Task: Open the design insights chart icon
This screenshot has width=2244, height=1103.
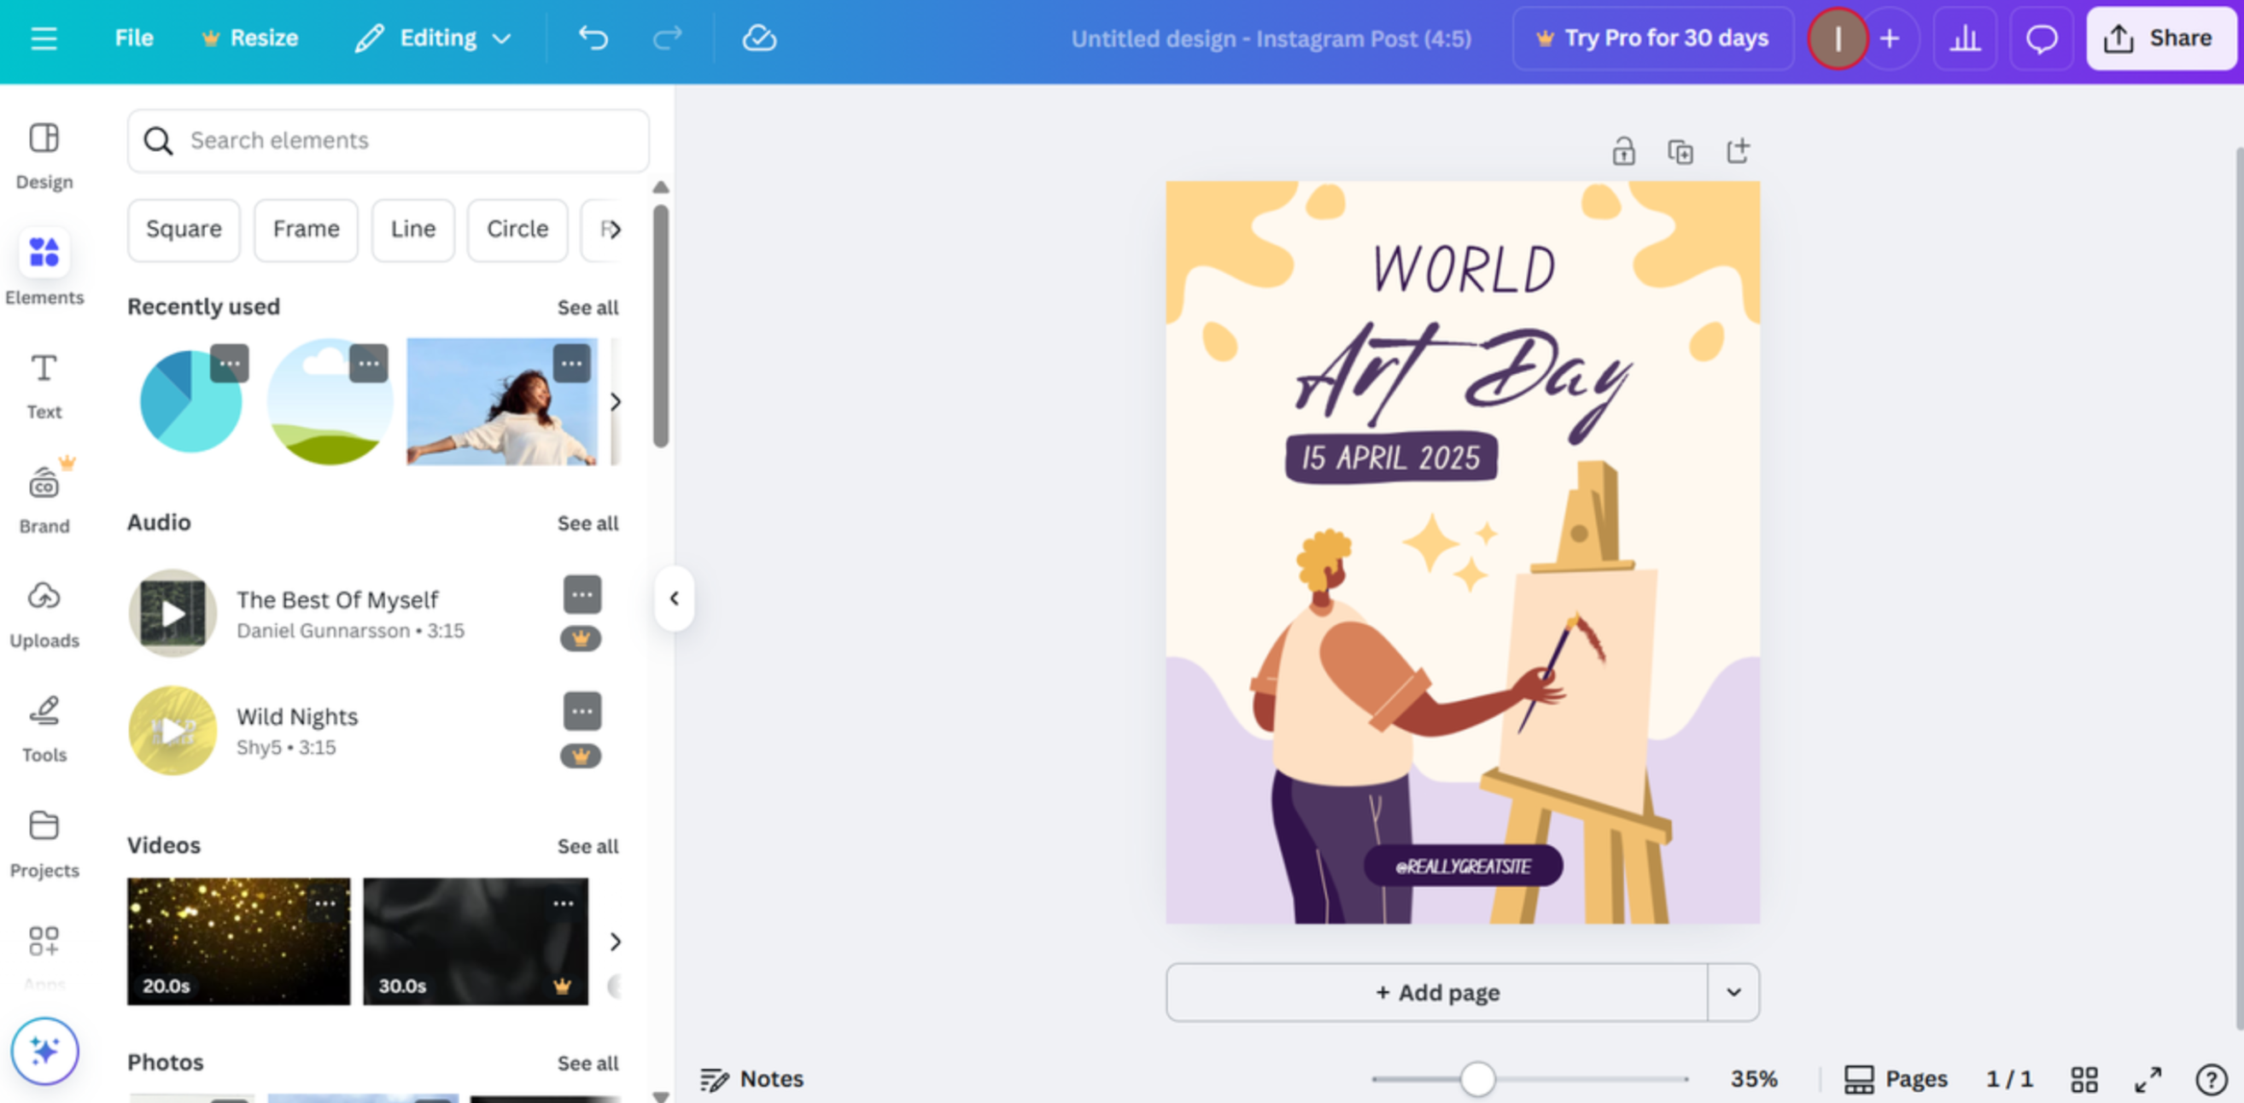Action: pyautogui.click(x=1966, y=38)
